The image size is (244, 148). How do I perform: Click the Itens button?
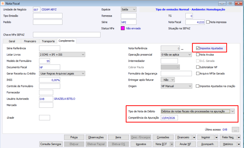point(118,137)
